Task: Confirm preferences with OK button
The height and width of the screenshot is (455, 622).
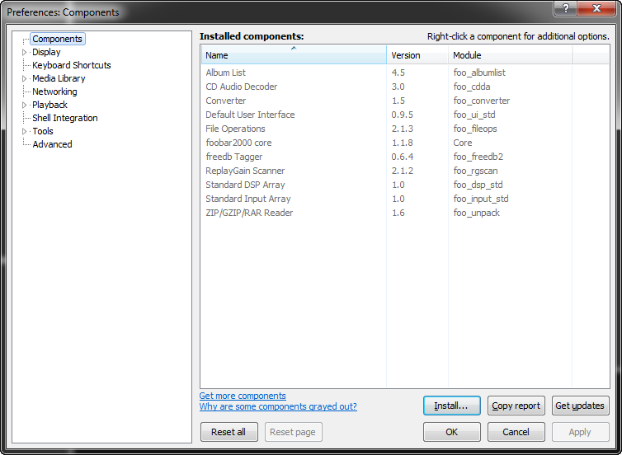Action: (452, 432)
